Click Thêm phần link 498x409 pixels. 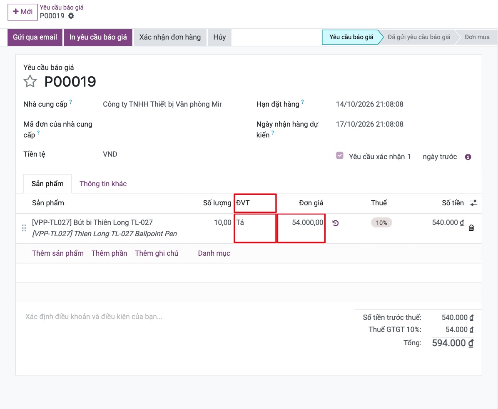coord(109,253)
